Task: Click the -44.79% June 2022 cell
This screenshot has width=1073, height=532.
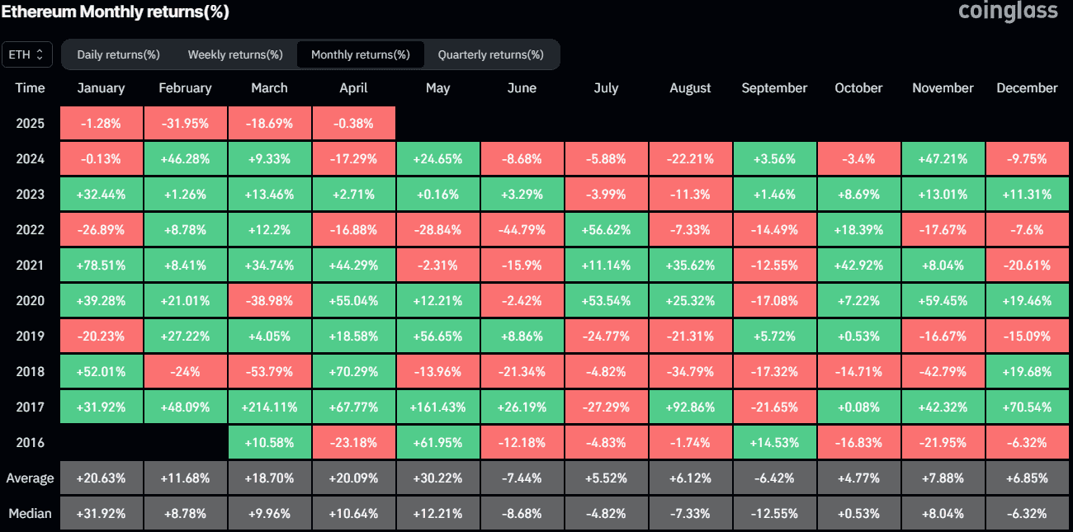Action: [x=522, y=229]
